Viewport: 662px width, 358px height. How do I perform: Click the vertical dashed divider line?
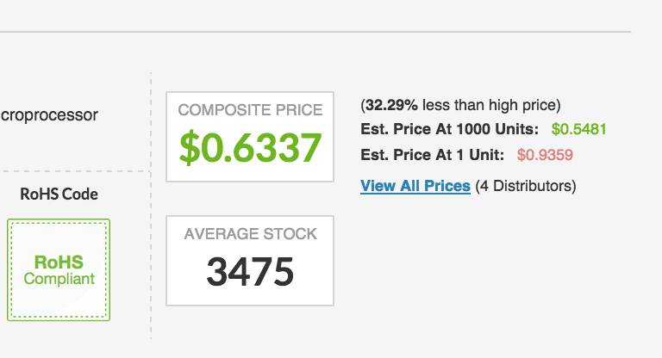(x=151, y=206)
